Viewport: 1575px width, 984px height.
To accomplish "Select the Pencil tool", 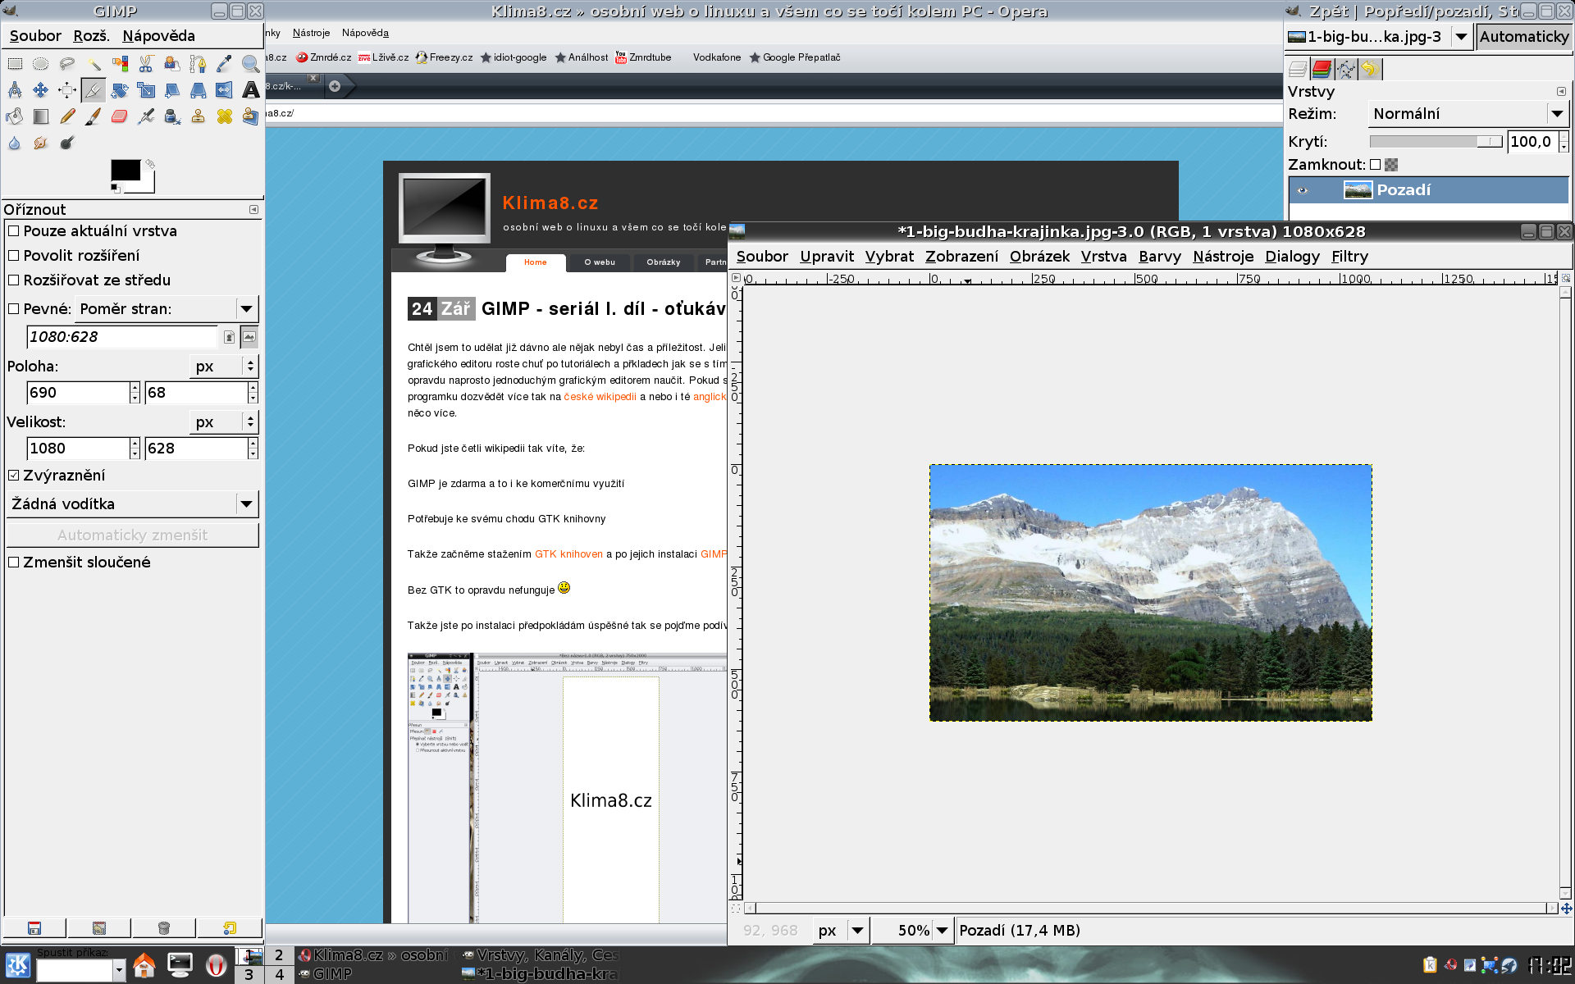I will (x=67, y=116).
